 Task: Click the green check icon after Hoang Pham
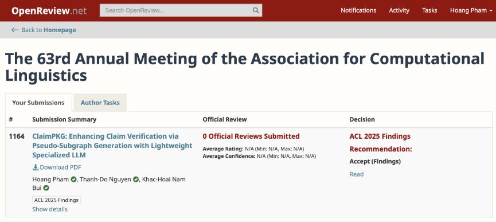click(73, 180)
